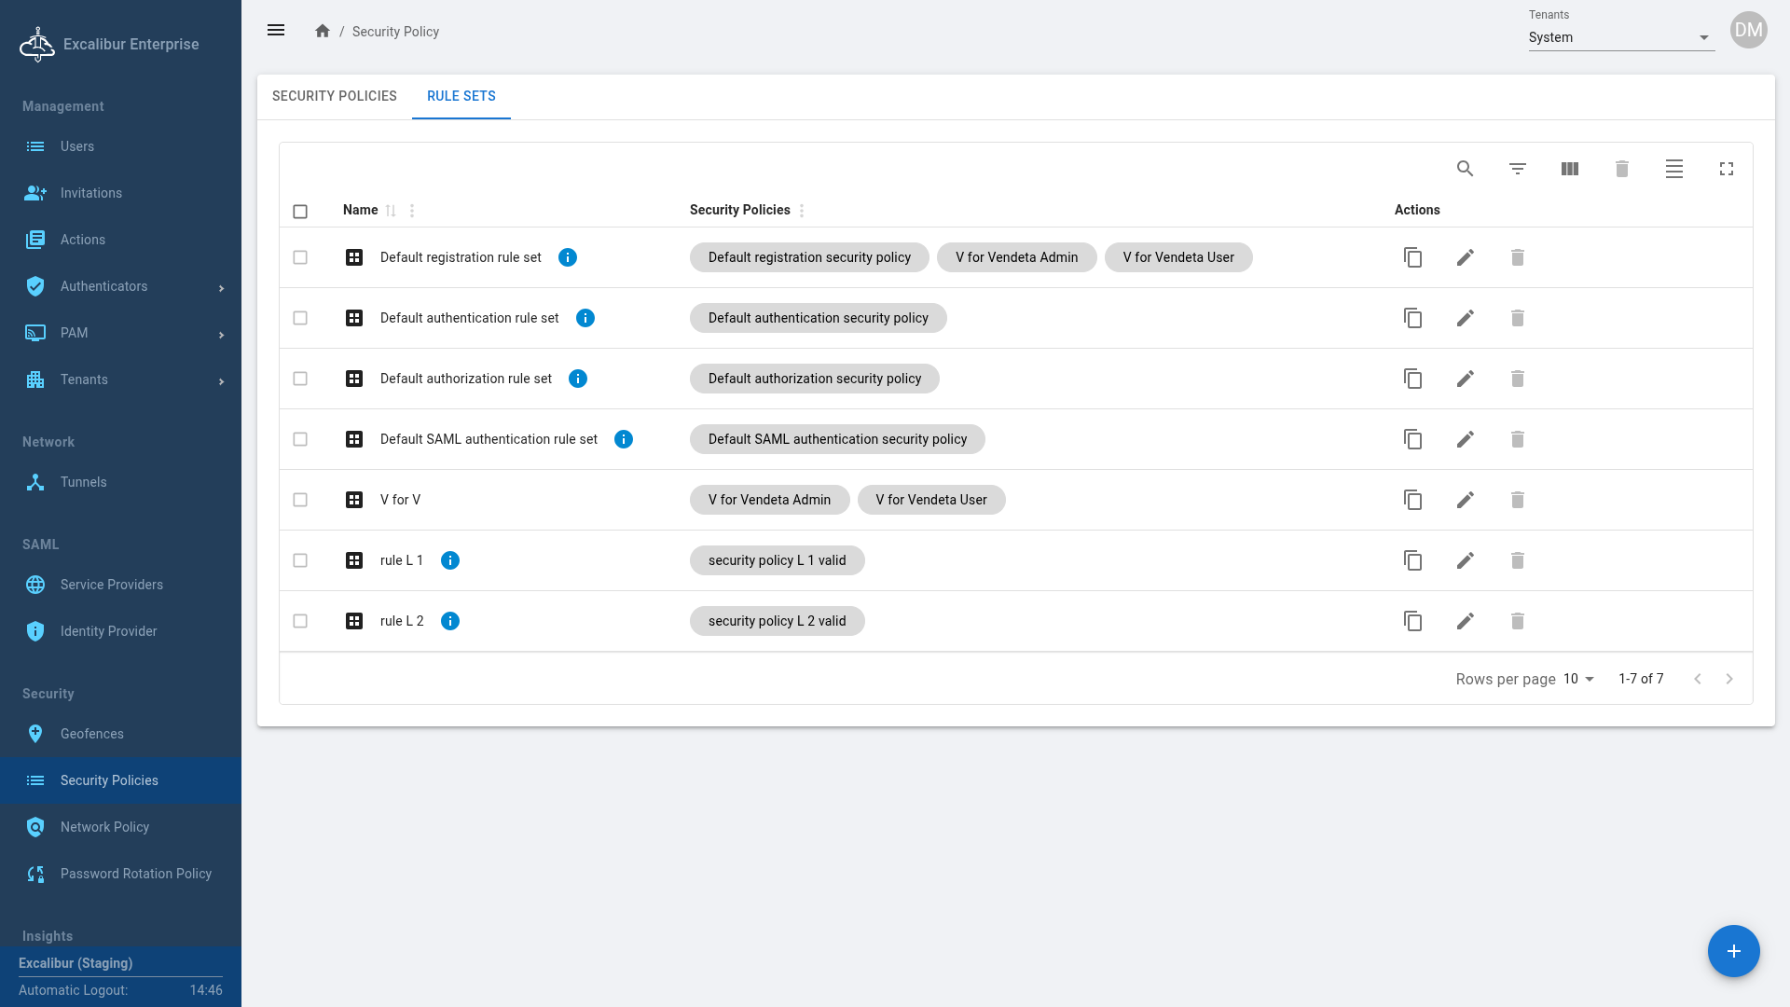Viewport: 1790px width, 1007px height.
Task: Show info for Default authorization rule set
Action: (x=577, y=379)
